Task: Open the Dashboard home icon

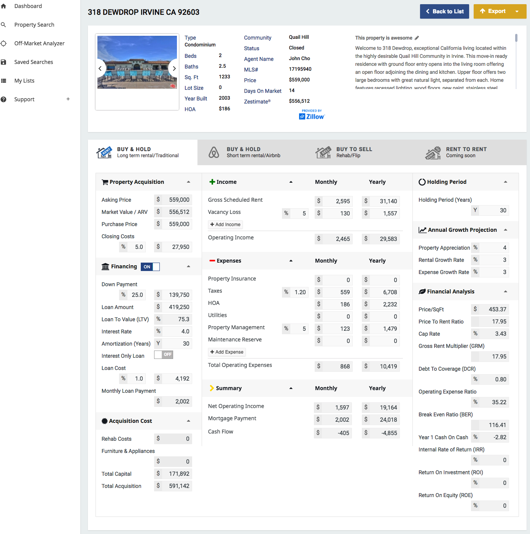Action: click(x=3, y=6)
